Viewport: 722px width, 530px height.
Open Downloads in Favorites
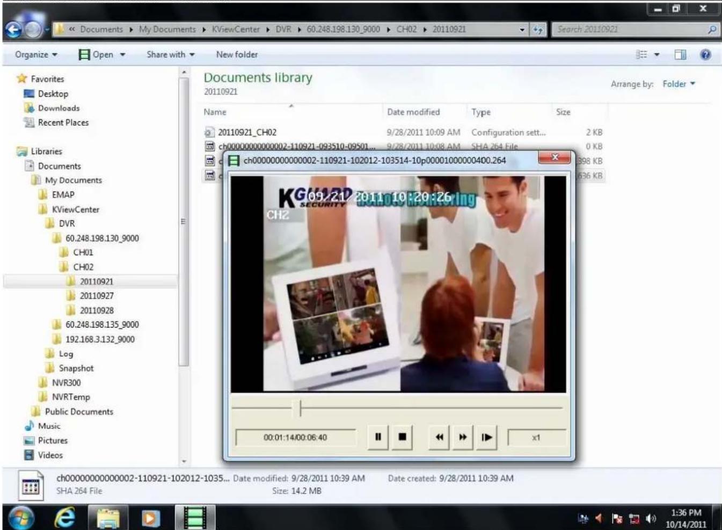coord(59,108)
